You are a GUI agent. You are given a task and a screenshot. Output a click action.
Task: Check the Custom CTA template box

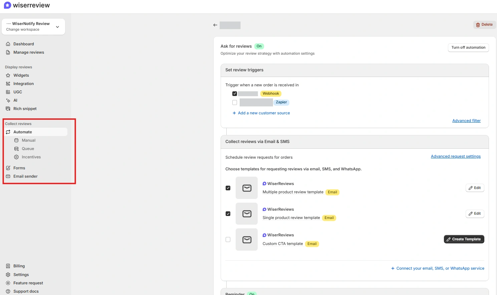[228, 239]
